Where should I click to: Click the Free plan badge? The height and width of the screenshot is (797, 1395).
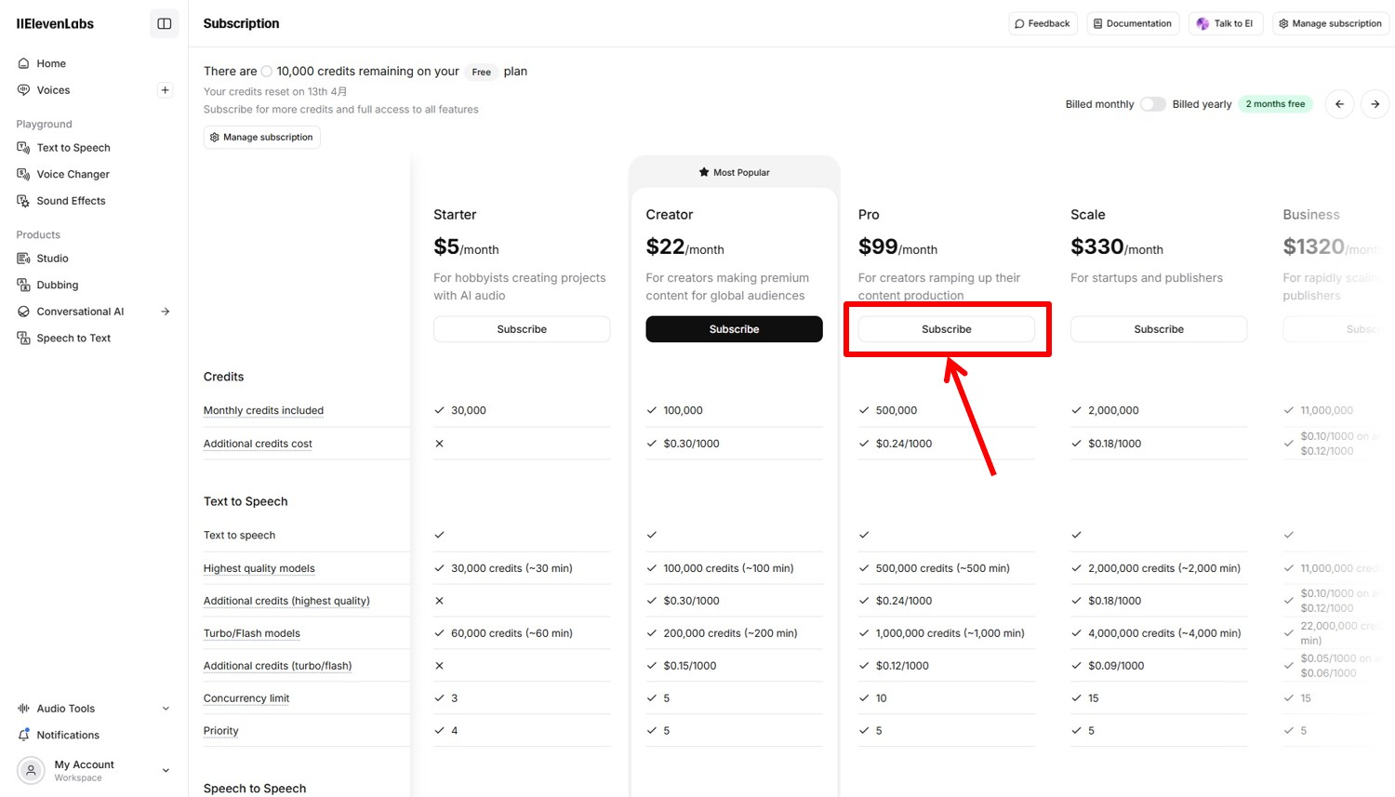(481, 72)
